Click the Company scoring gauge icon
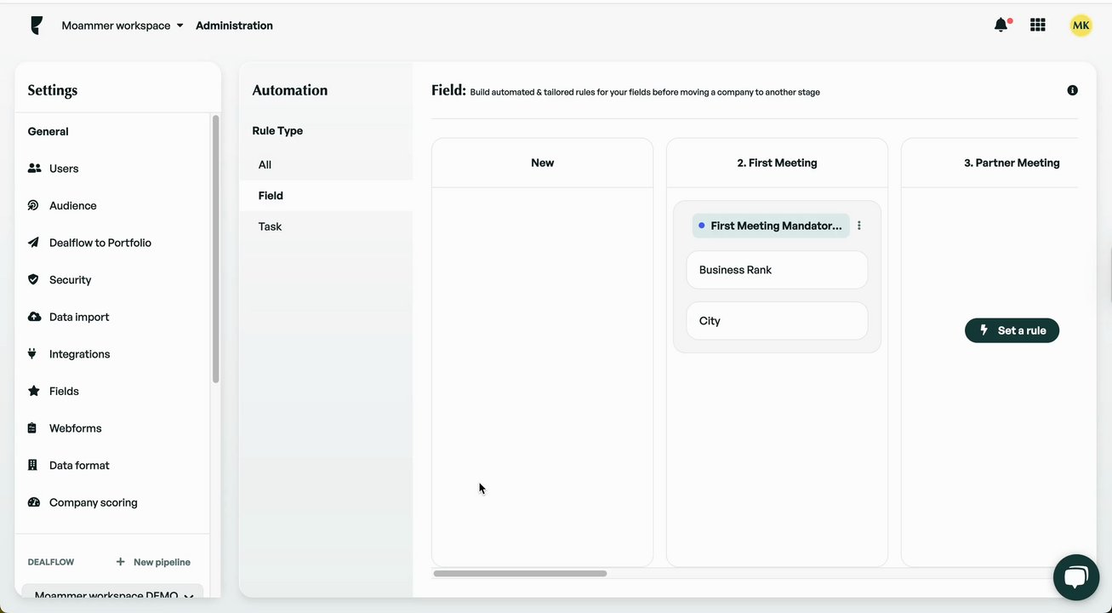This screenshot has height=613, width=1112. [x=34, y=502]
